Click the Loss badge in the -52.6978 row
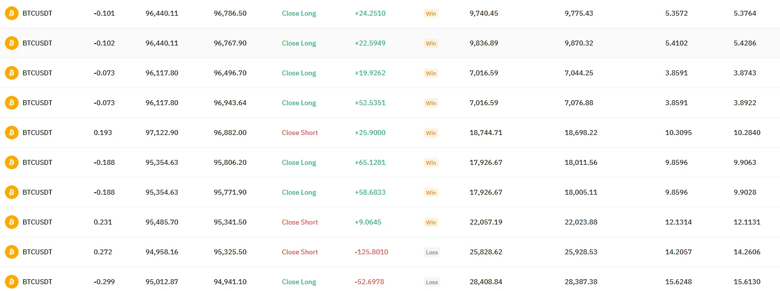The height and width of the screenshot is (291, 780). point(432,282)
